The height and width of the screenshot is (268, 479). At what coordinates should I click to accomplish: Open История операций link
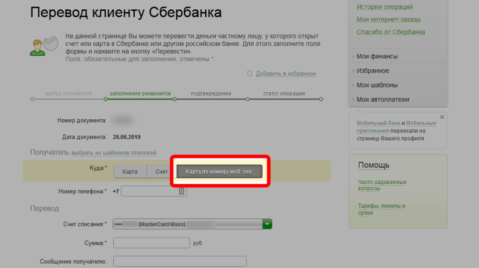(385, 7)
